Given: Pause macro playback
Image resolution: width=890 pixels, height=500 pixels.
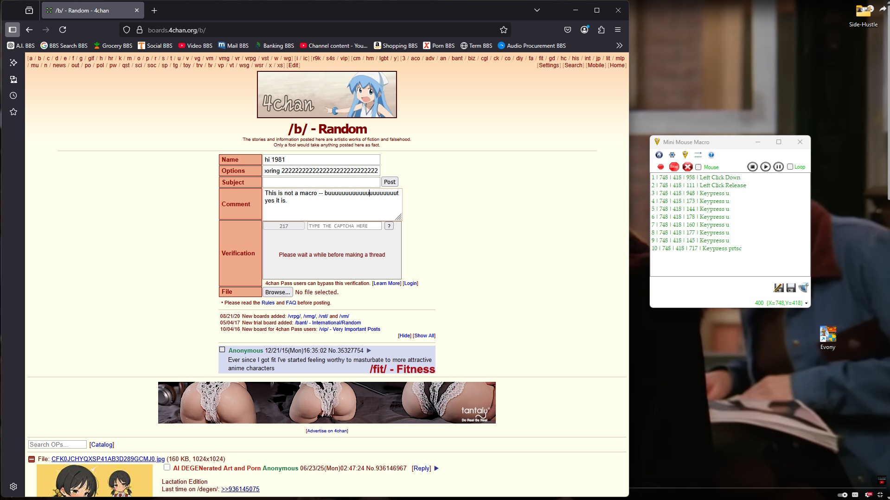Looking at the screenshot, I should 778,167.
